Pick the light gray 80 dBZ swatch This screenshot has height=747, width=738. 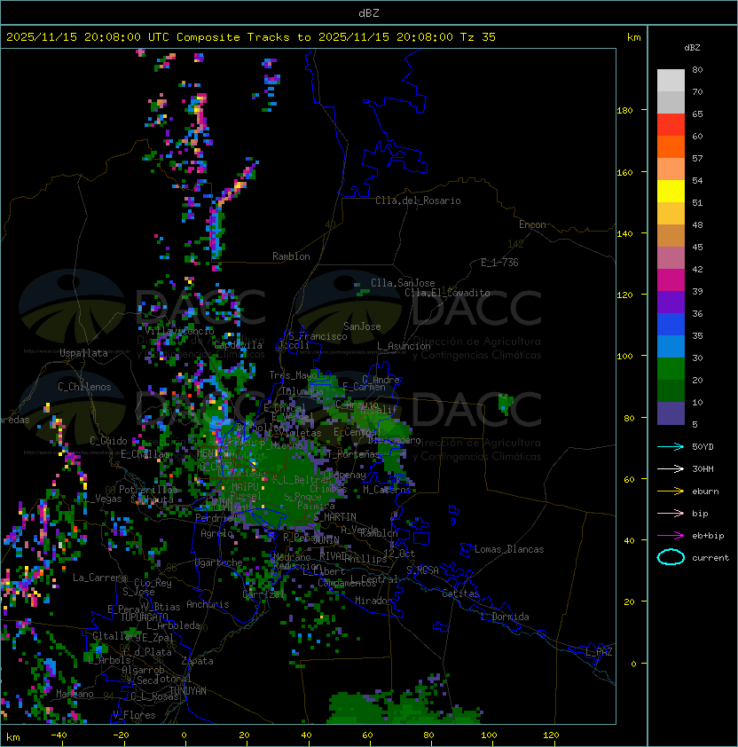click(671, 81)
